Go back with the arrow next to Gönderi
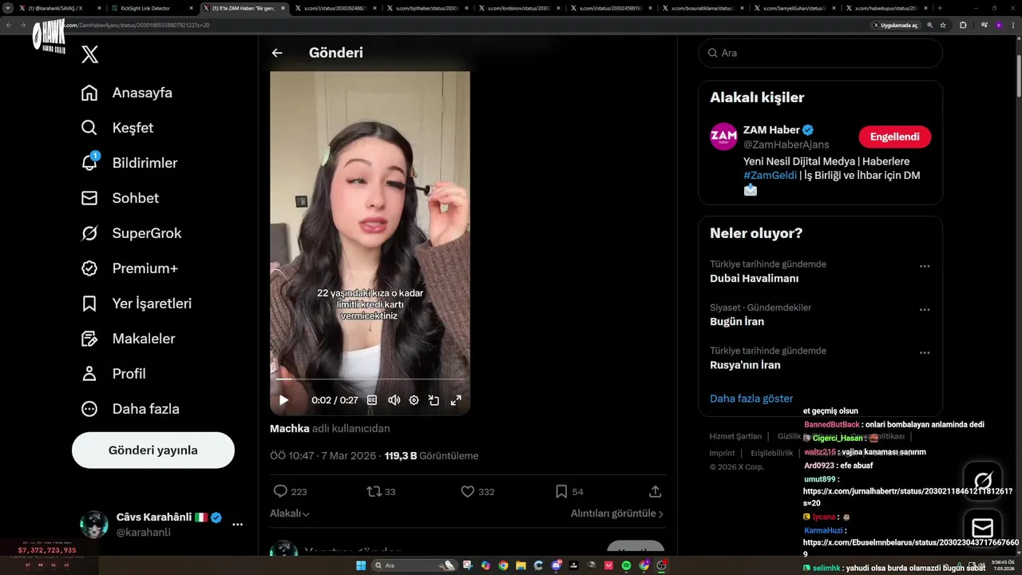Viewport: 1022px width, 575px height. point(277,53)
